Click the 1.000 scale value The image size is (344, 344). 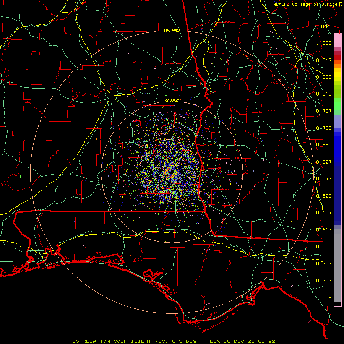324,43
